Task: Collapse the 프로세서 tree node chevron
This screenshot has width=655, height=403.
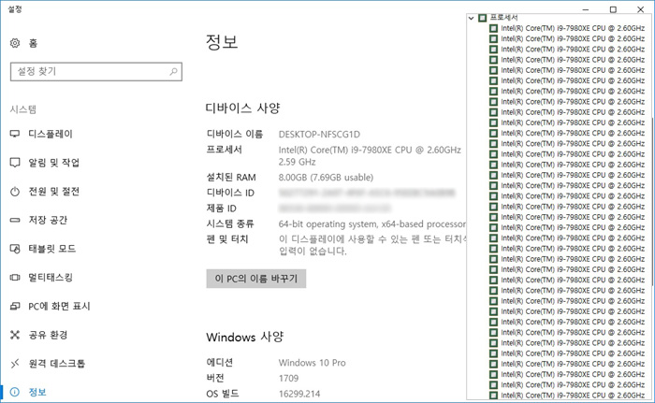Action: click(x=472, y=18)
